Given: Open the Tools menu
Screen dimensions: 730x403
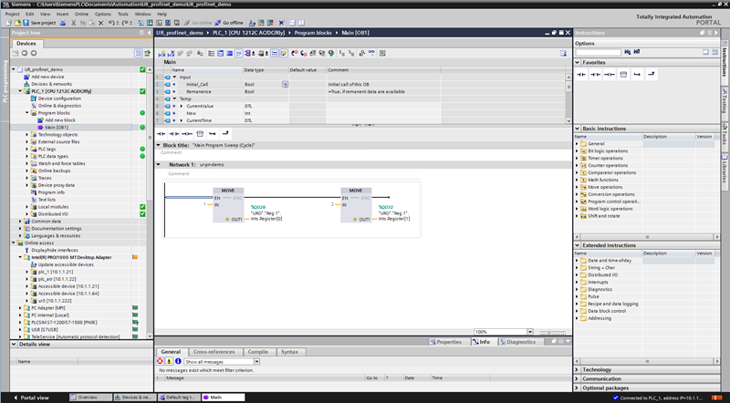Looking at the screenshot, I should [x=123, y=14].
